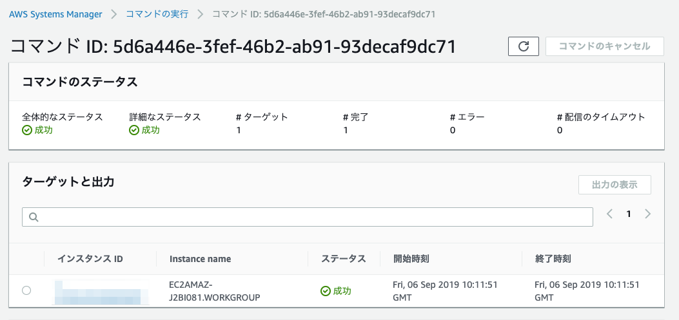Click the 開始時刻 column header
Image resolution: width=679 pixels, height=320 pixels.
[x=411, y=259]
